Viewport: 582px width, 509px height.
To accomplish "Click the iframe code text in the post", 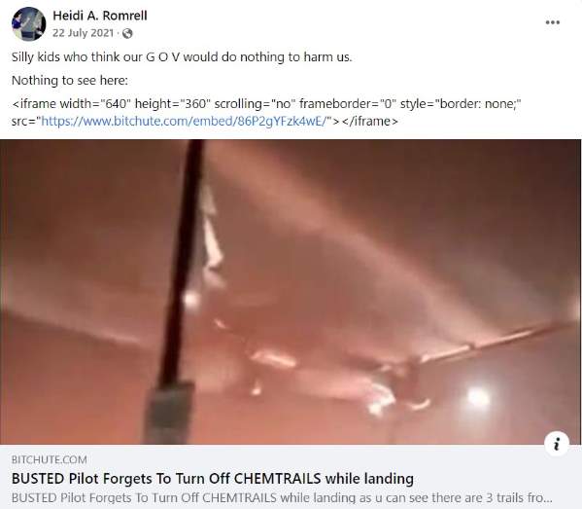I will [266, 112].
